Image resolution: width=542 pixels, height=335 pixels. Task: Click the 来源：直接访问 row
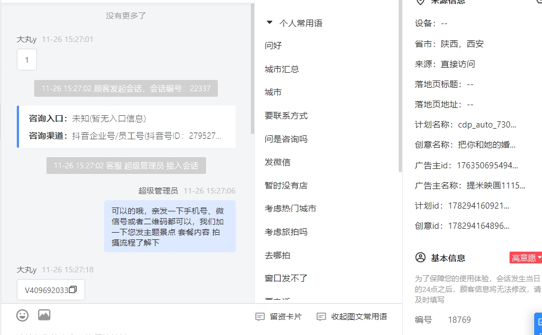[445, 64]
